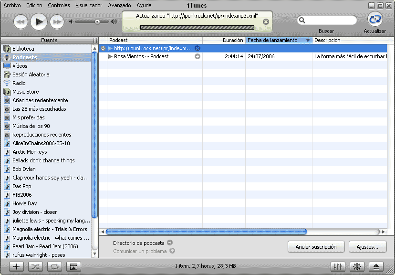Click the add playlist plus button
The width and height of the screenshot is (395, 275).
[16, 266]
